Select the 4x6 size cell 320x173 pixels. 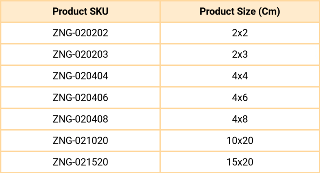pyautogui.click(x=240, y=98)
